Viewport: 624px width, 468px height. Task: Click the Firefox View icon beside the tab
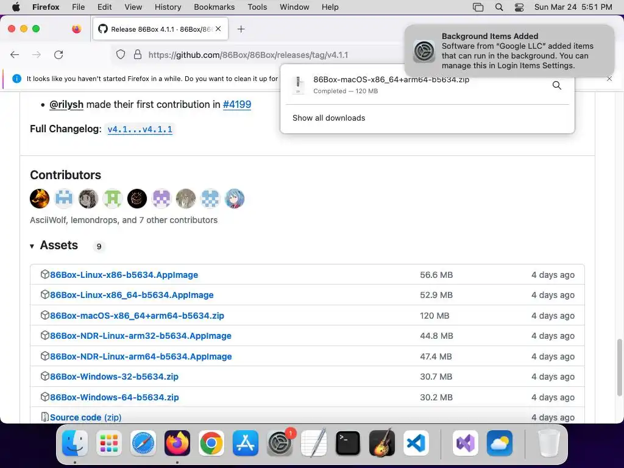[x=76, y=29]
